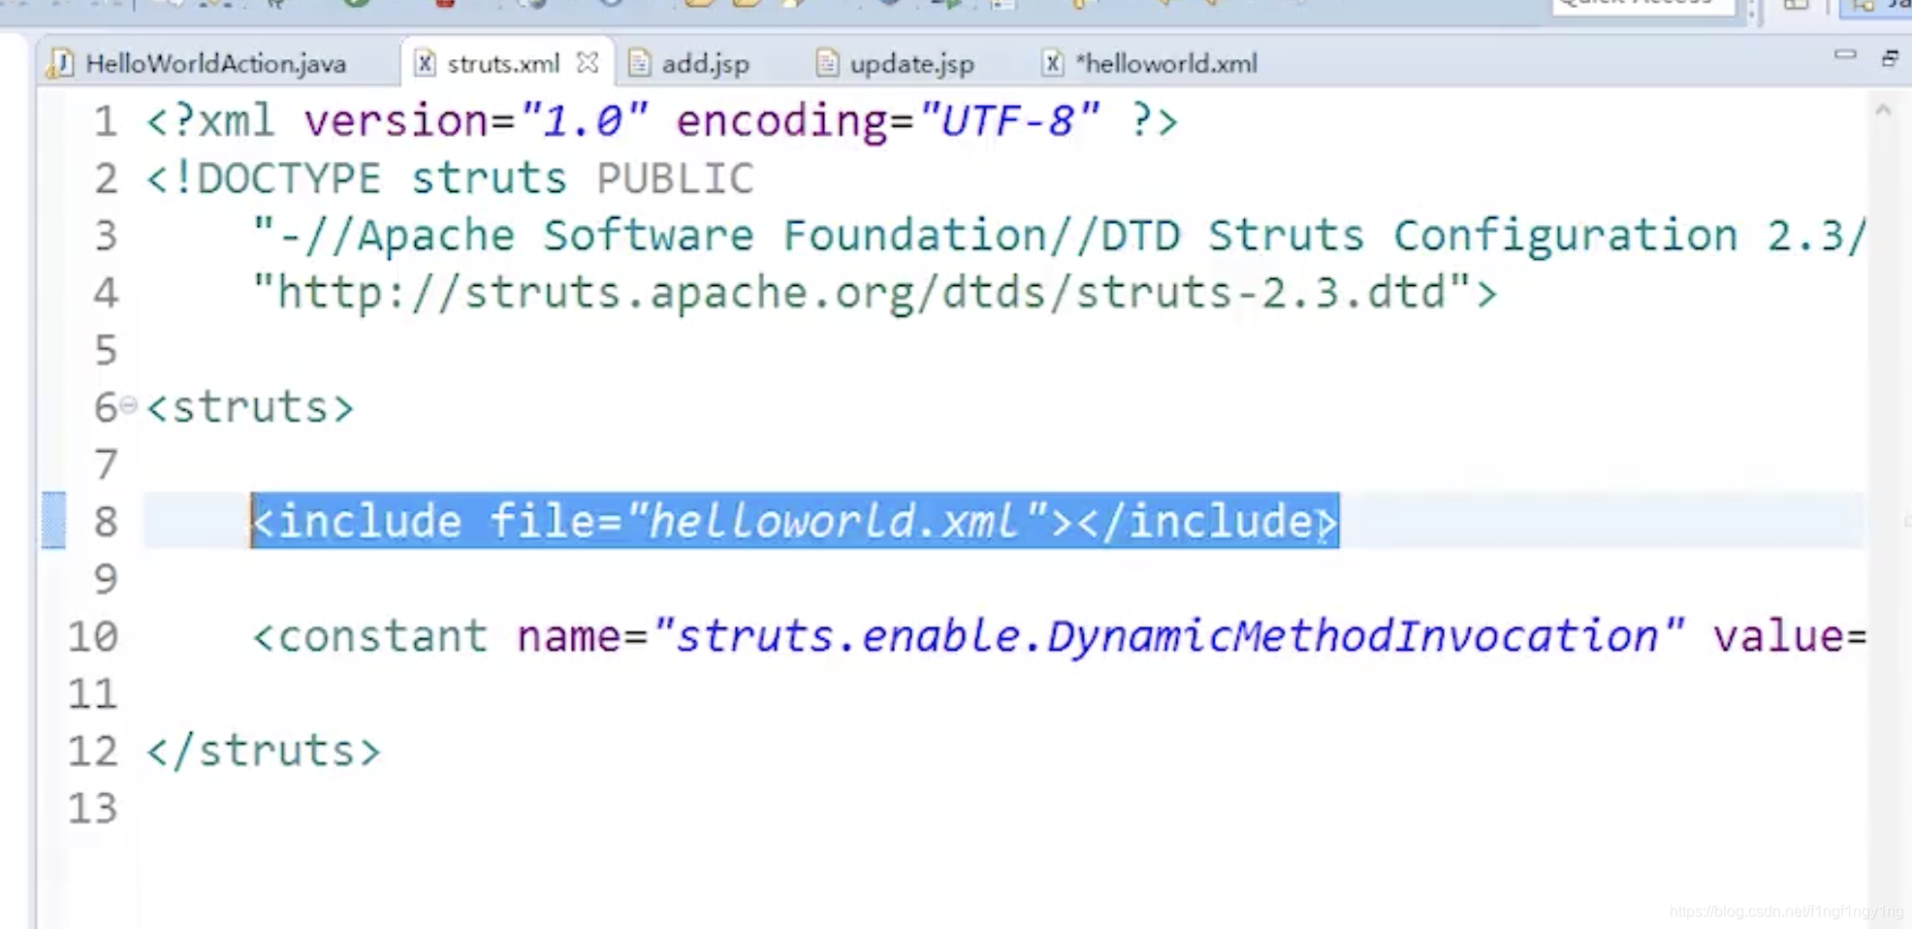This screenshot has width=1912, height=929.
Task: Click the "UTF-8" encoding value
Action: point(1009,121)
